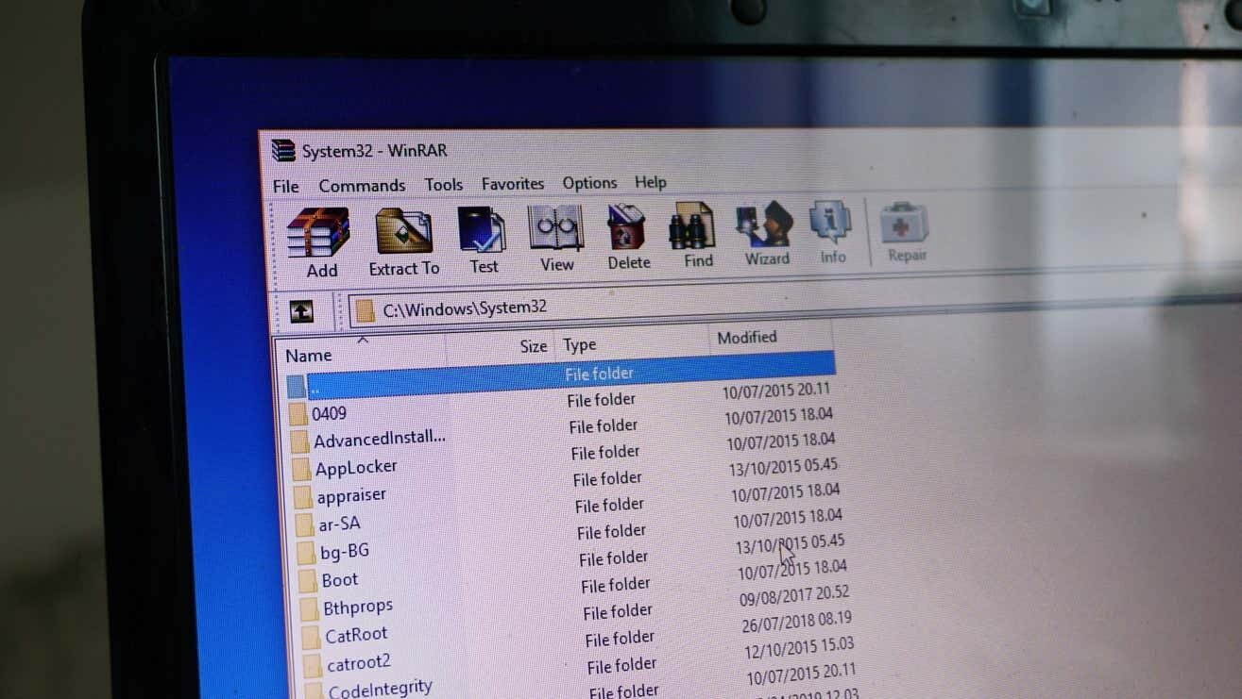
Task: Click the Boot folder icon
Action: pyautogui.click(x=307, y=581)
